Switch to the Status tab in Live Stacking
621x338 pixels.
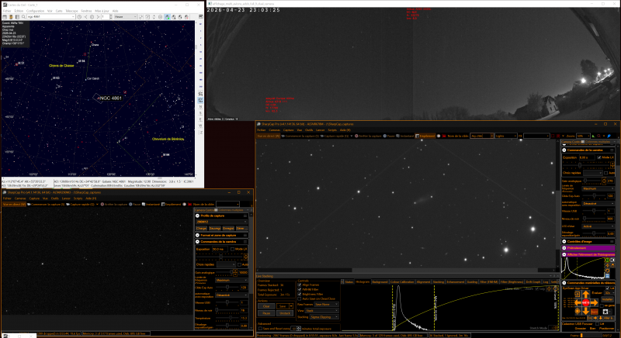(x=349, y=282)
